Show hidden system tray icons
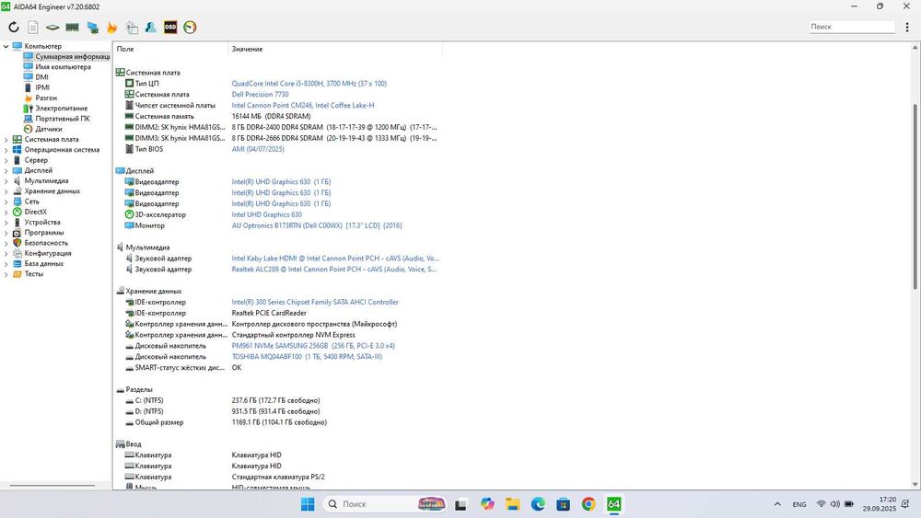This screenshot has width=921, height=518. pos(777,504)
